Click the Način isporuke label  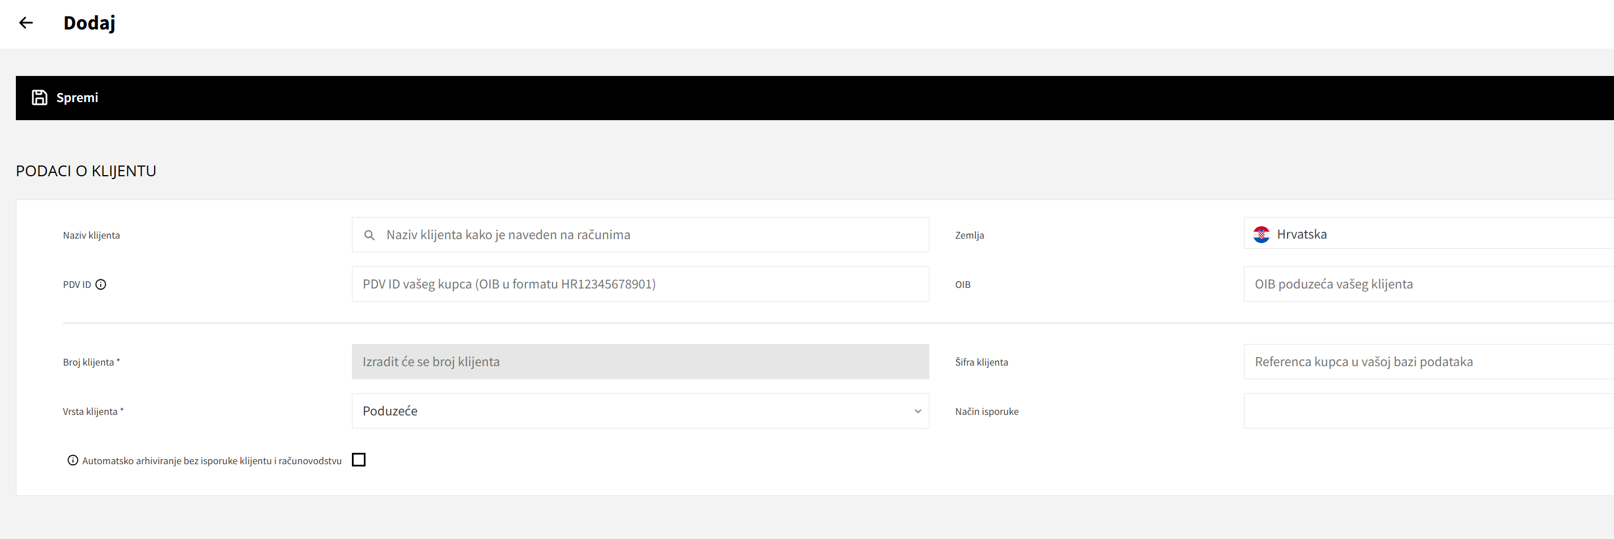pos(987,412)
